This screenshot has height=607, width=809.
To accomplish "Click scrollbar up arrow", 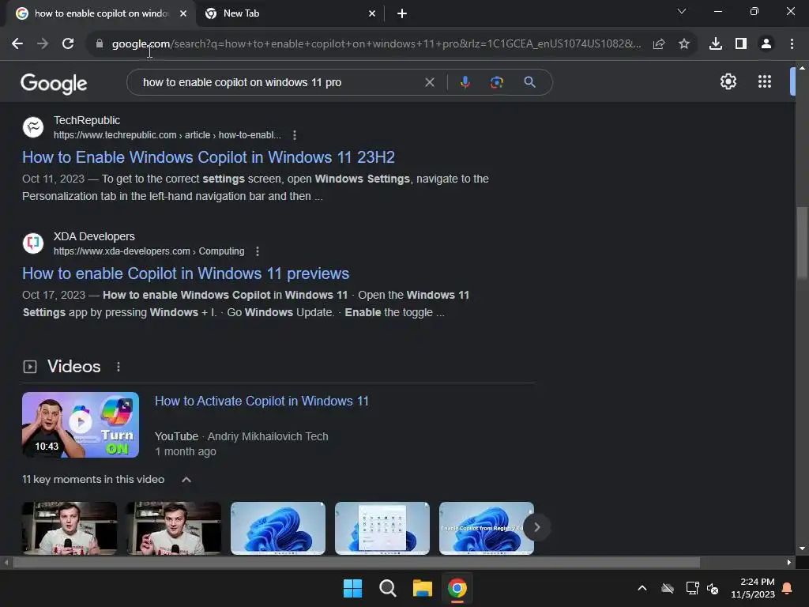I will 802,68.
